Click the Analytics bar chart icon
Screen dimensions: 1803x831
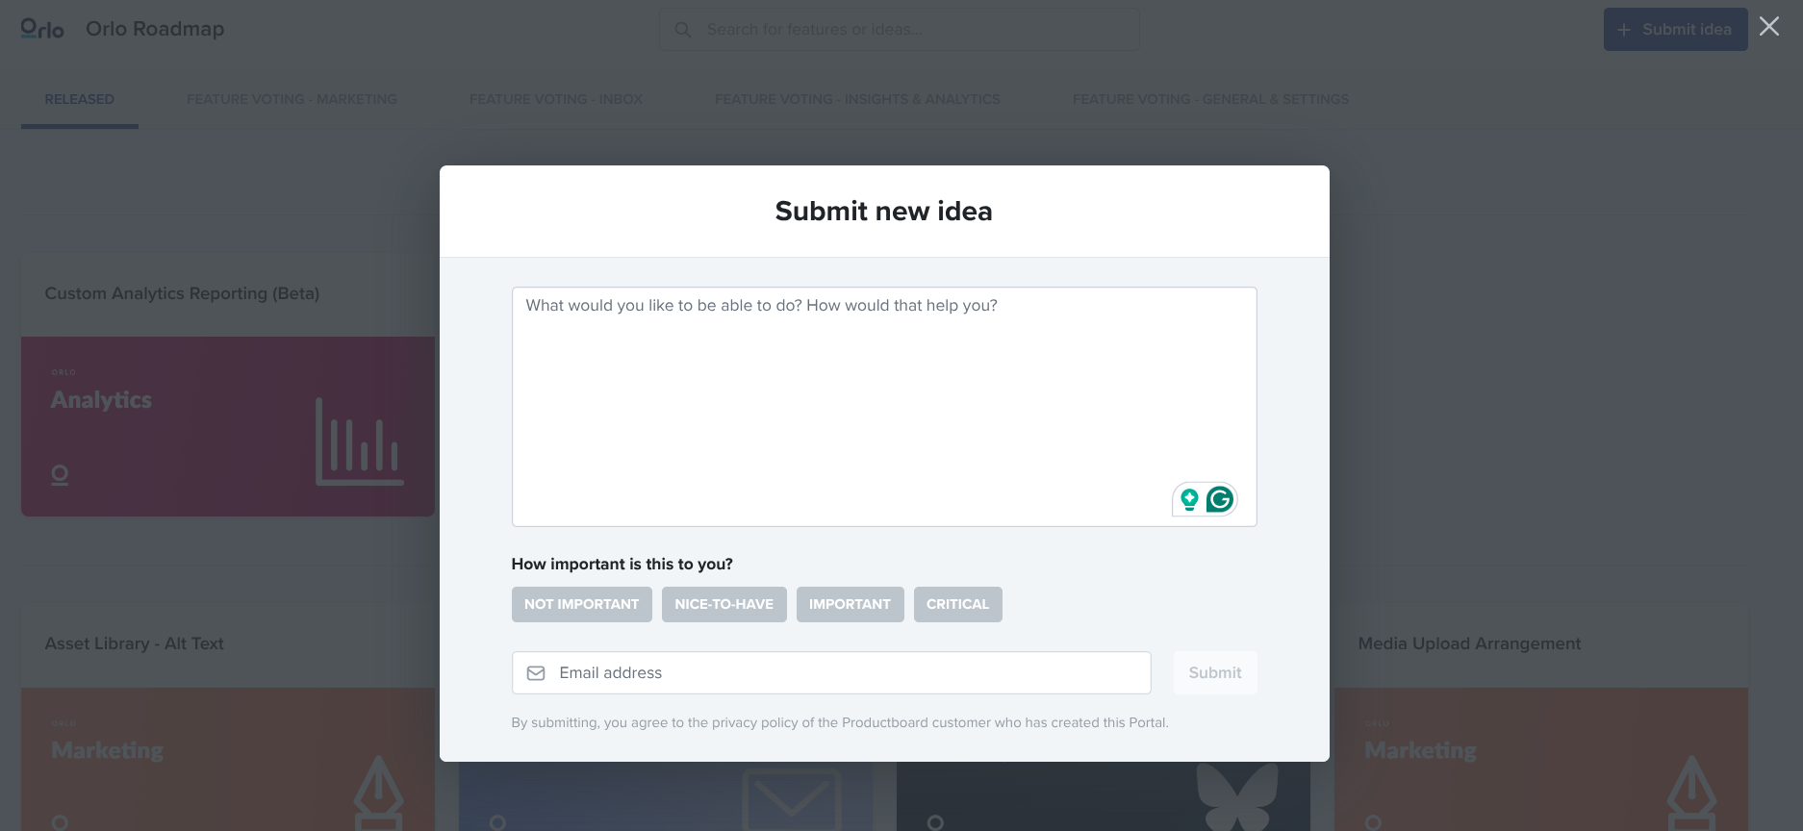[359, 441]
